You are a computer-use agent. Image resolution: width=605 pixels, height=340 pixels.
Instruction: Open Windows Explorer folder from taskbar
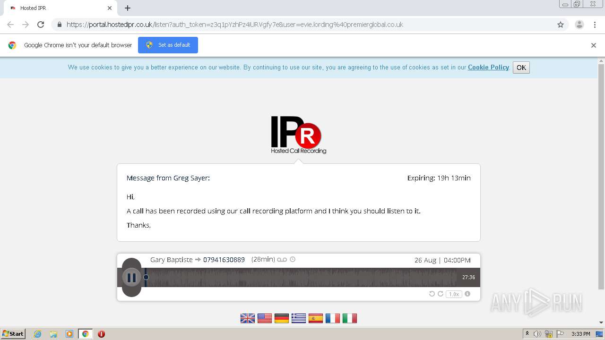coord(53,334)
